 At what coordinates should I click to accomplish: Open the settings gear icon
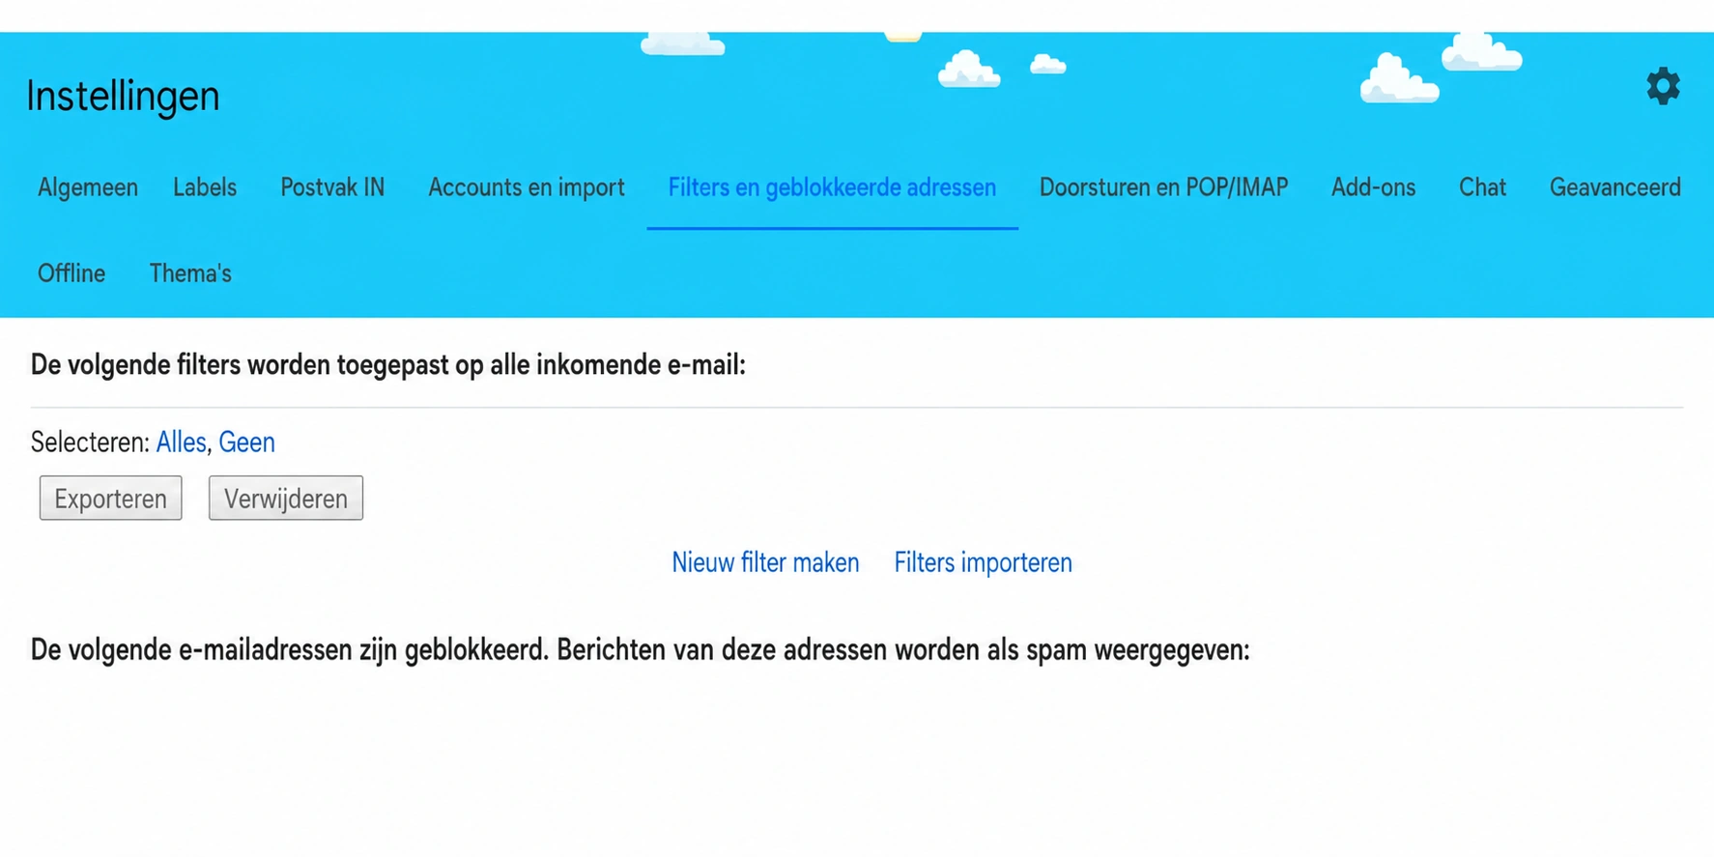(x=1663, y=87)
